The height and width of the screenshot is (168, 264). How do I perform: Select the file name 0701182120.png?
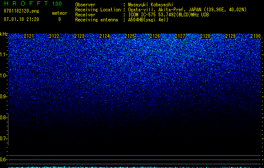tap(21, 11)
